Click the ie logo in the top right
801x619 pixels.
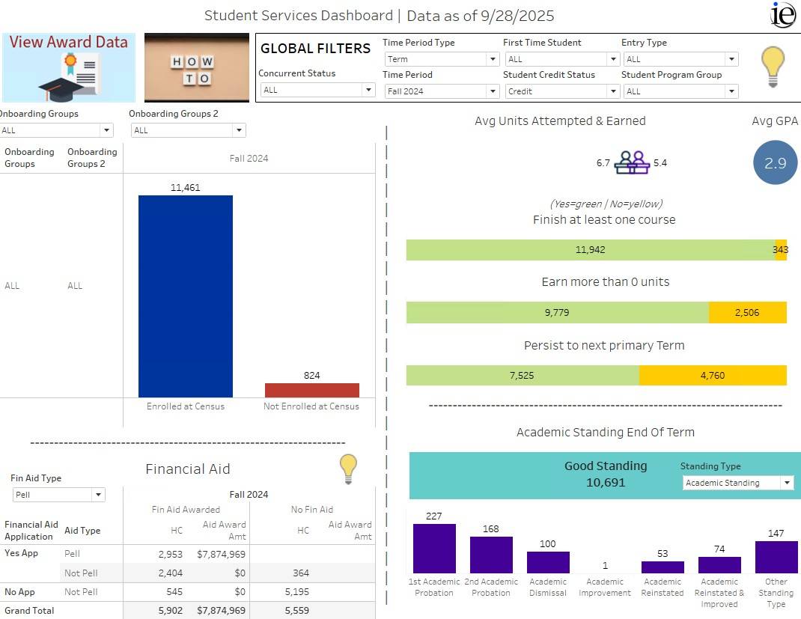point(782,15)
